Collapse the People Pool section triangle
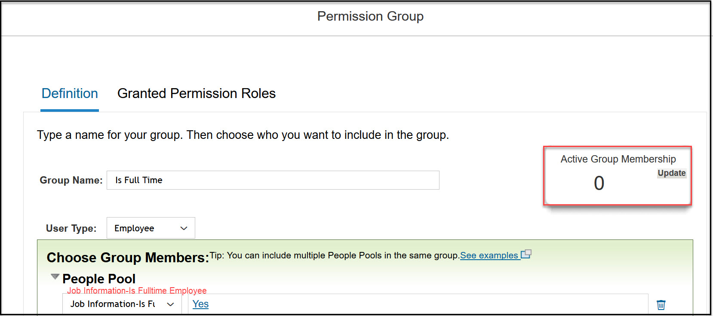This screenshot has height=316, width=713. [55, 277]
